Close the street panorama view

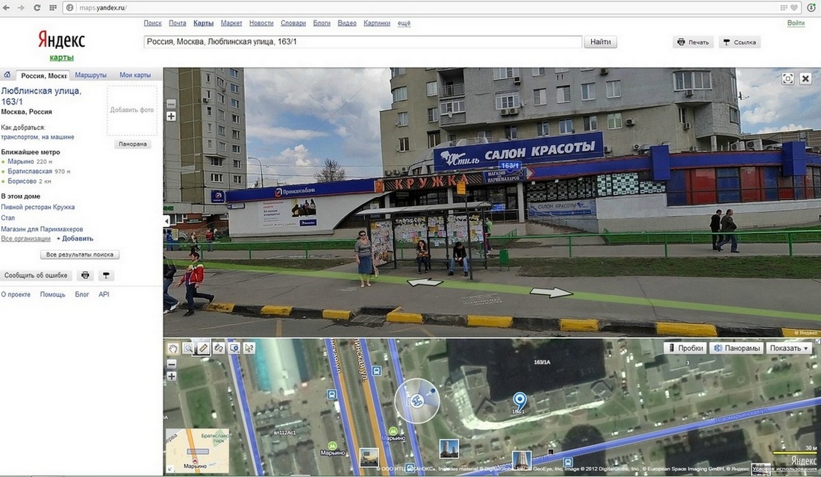pyautogui.click(x=805, y=78)
